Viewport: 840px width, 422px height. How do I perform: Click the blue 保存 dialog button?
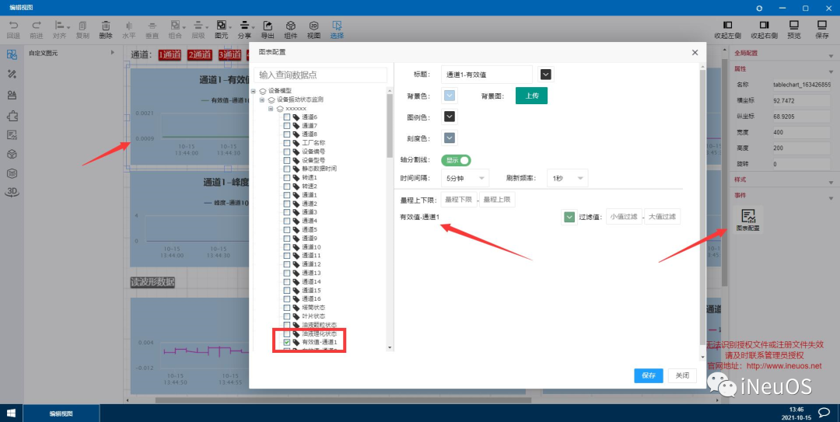648,375
